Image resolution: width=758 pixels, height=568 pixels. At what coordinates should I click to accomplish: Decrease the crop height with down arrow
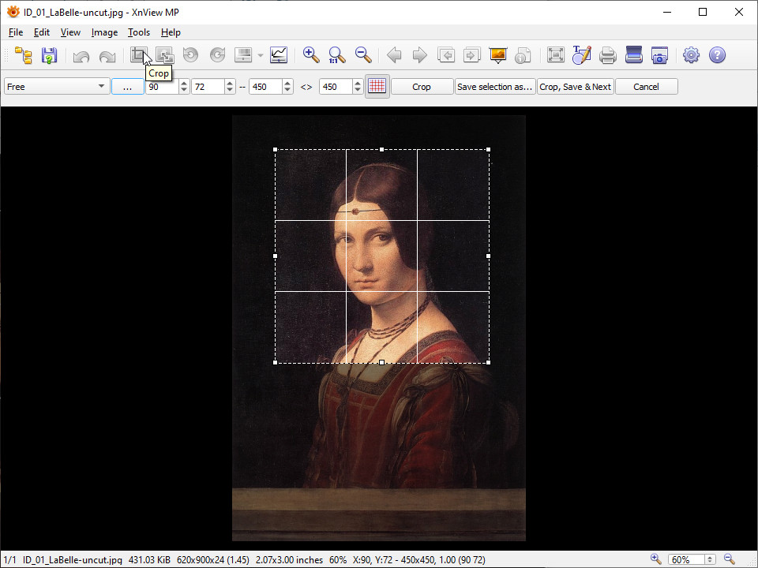point(358,91)
